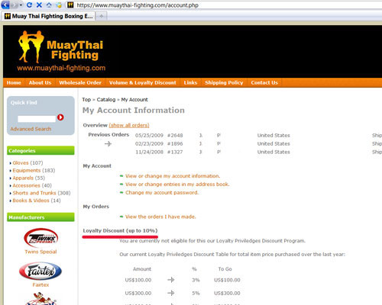Open the Shipping Policy menu item
Screen dimensions: 382x305
224,82
